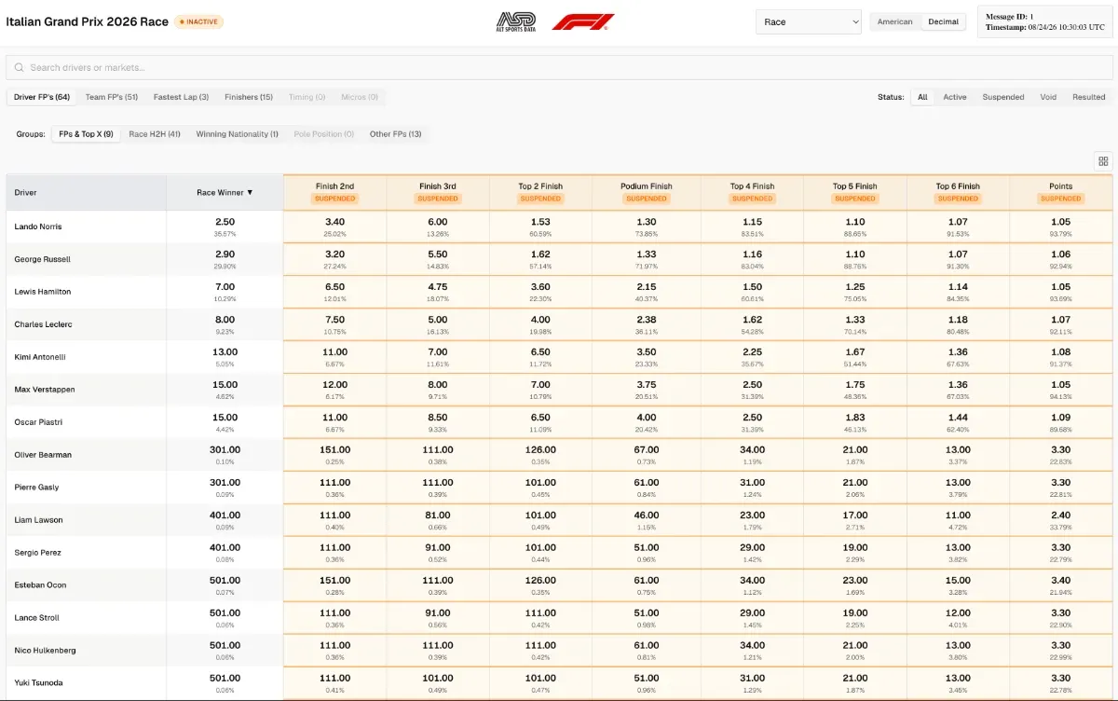1118x701 pixels.
Task: Click Charles Leclerc Top 4 Finish 1.62
Action: [752, 324]
